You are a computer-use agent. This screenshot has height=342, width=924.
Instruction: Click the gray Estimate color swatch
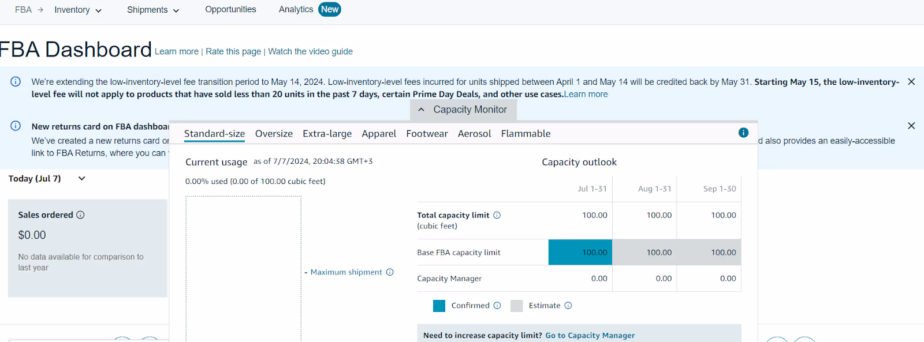point(516,306)
